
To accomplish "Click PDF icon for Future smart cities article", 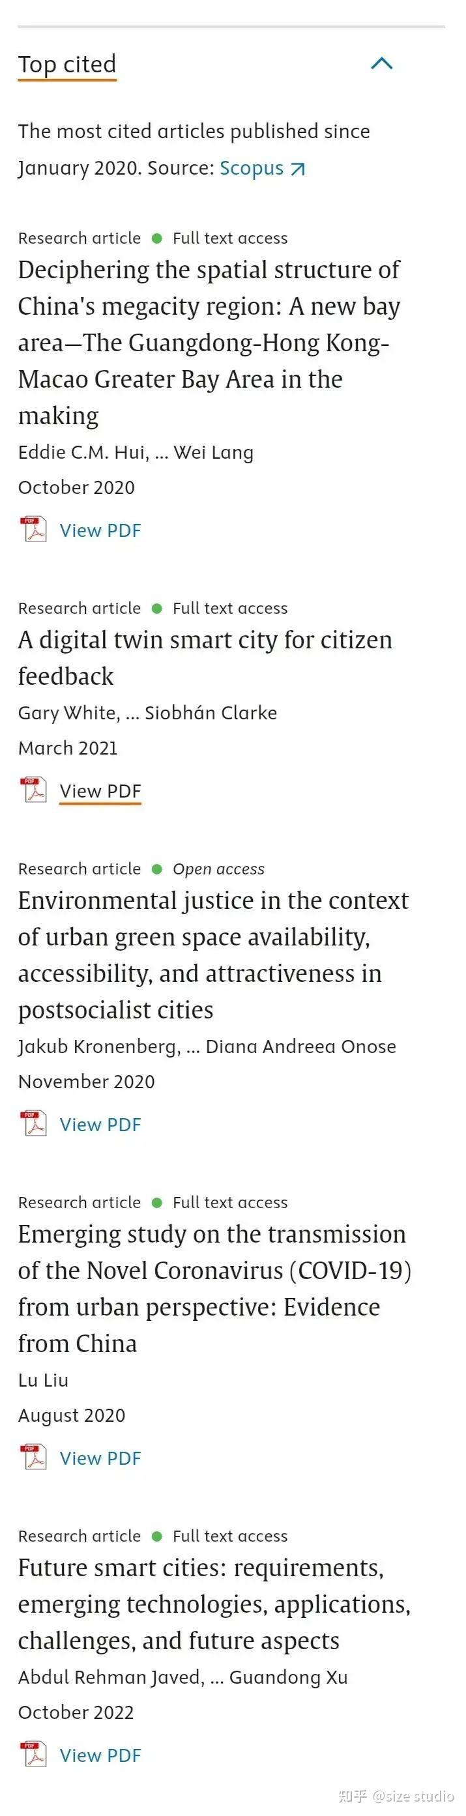I will click(x=33, y=1755).
